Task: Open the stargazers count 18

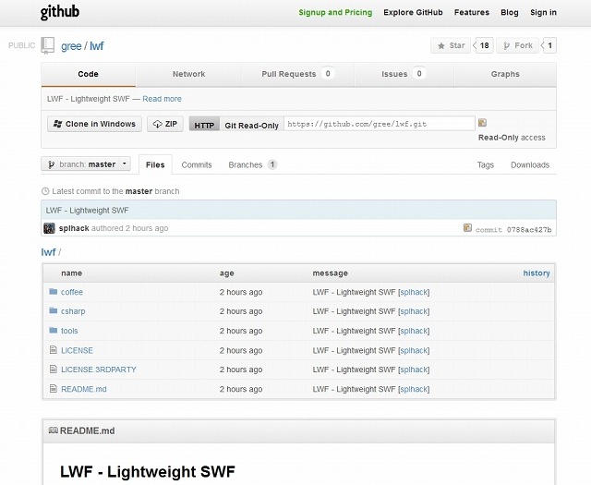Action: [x=484, y=45]
